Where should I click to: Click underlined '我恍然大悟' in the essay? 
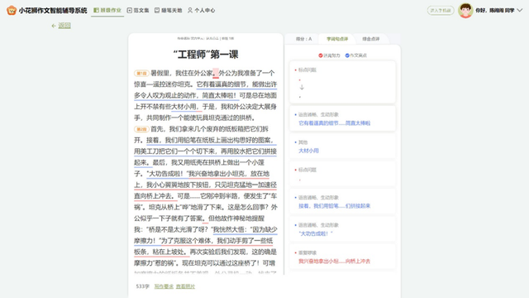coord(229,230)
